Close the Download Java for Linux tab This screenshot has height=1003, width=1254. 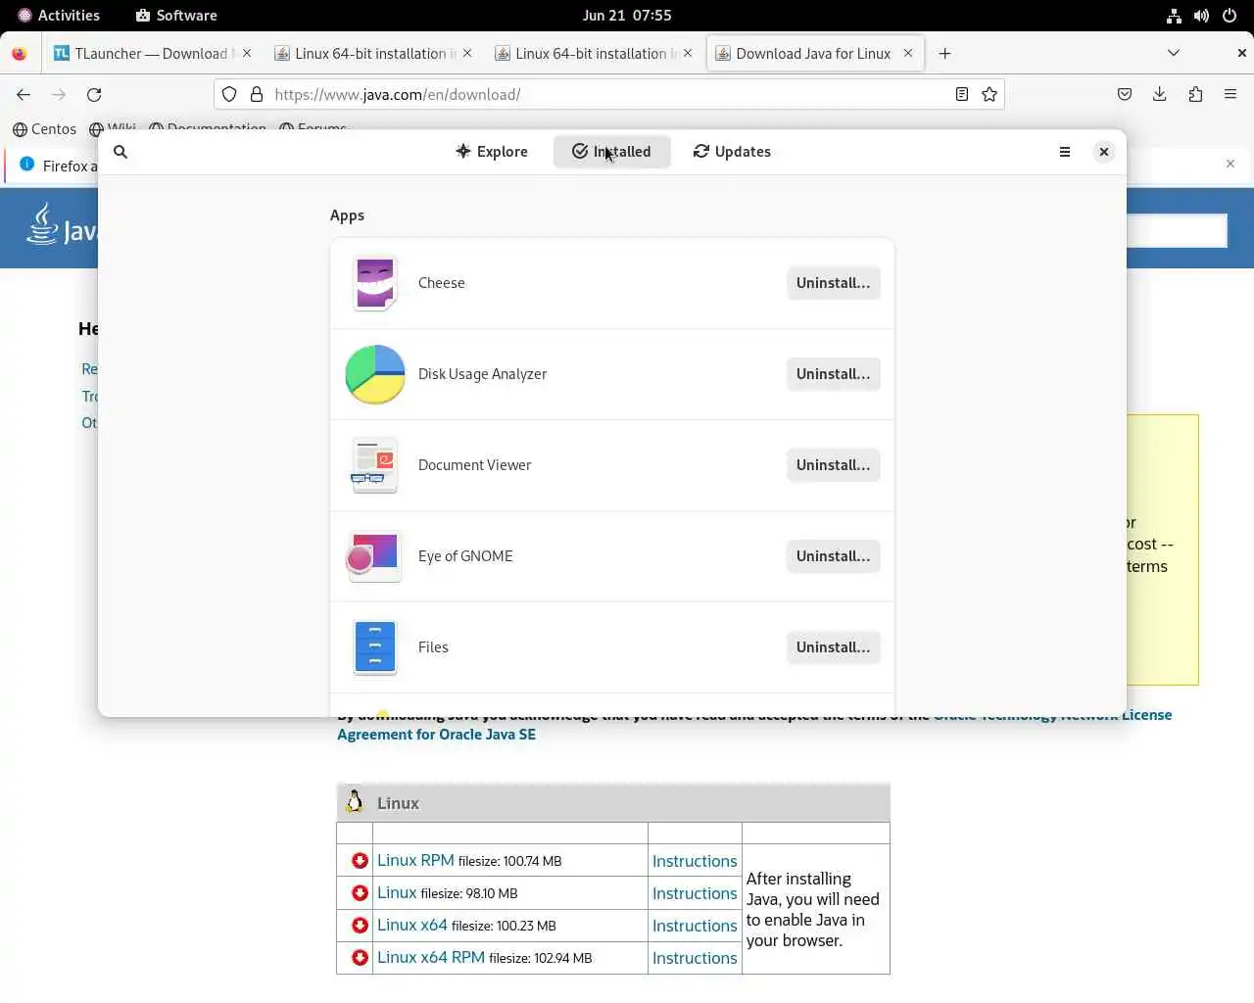click(x=908, y=54)
